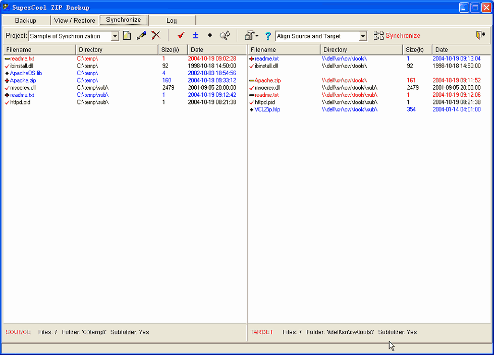Click the black diamond toolbar icon
The height and width of the screenshot is (355, 494).
210,36
